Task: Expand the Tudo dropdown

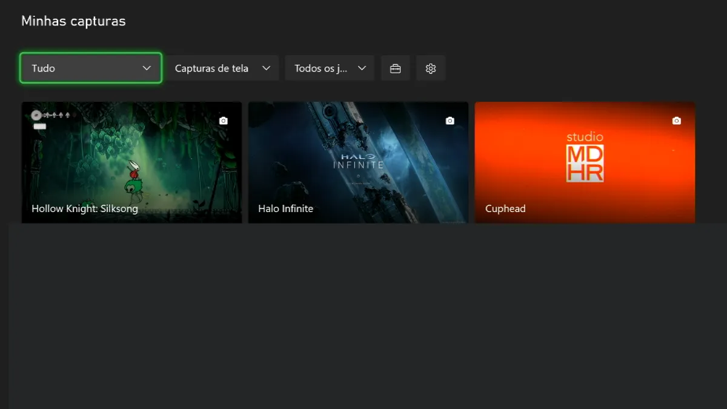Action: 91,68
